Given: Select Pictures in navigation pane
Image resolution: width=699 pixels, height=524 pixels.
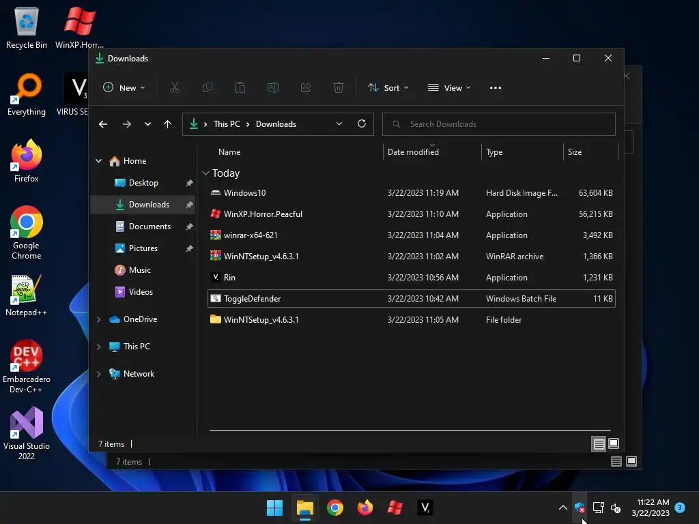Looking at the screenshot, I should click(143, 248).
